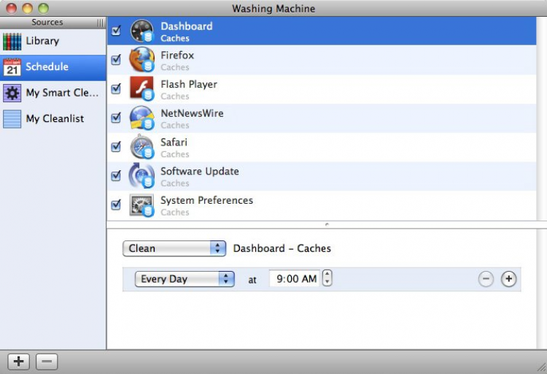Add a schedule rule with plus button
Image resolution: width=547 pixels, height=374 pixels.
[508, 279]
